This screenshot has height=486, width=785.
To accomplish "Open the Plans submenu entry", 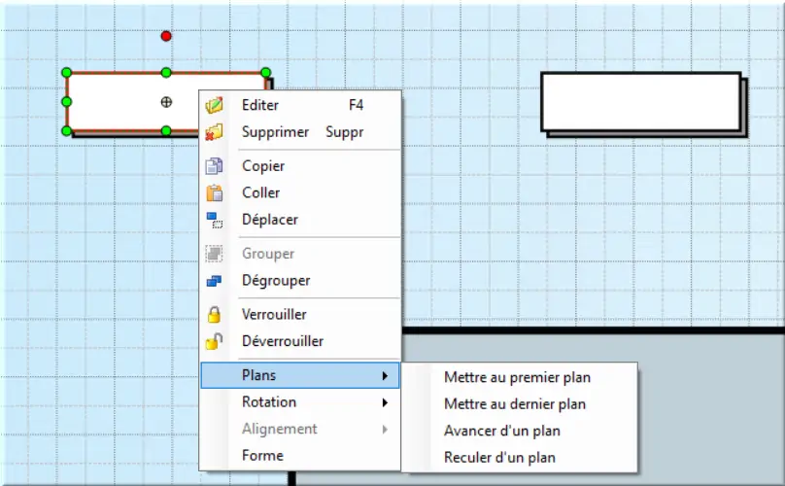I will (x=300, y=375).
